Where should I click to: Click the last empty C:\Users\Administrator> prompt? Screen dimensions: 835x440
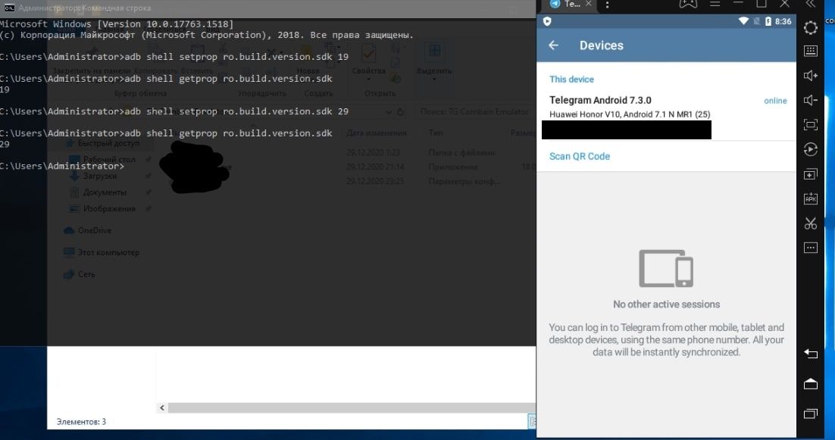pos(62,166)
